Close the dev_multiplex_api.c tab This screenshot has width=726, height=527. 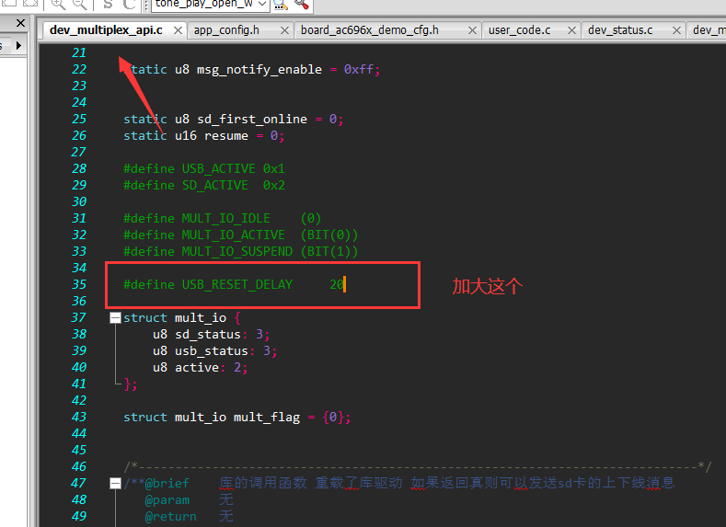click(178, 30)
